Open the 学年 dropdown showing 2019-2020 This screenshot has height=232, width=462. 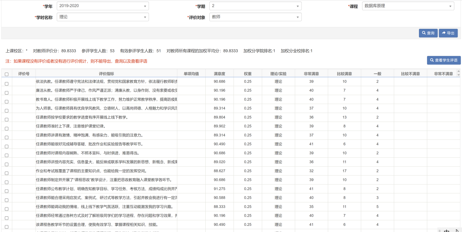103,6
